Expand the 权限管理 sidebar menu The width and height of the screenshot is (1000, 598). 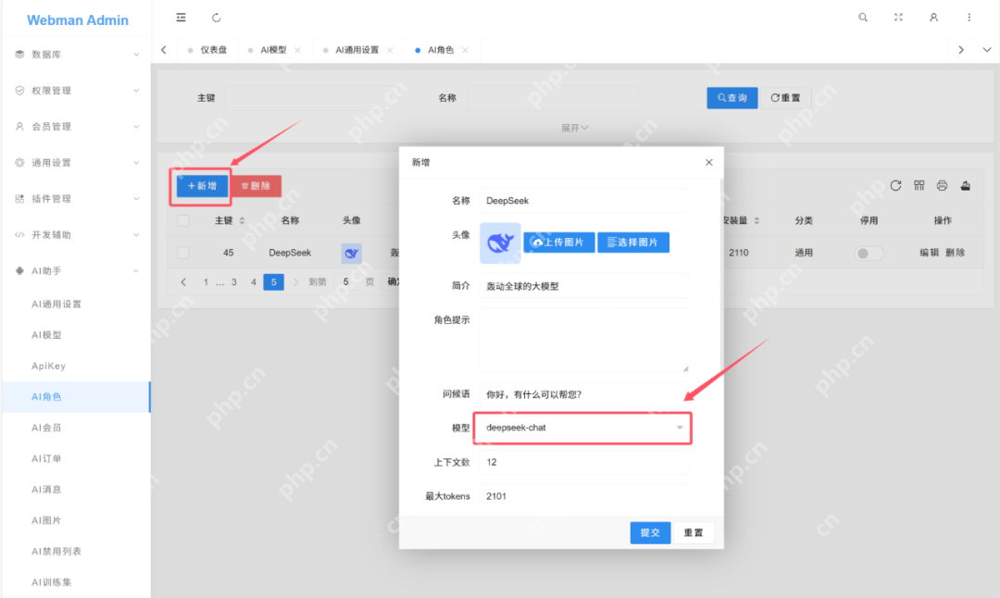click(x=76, y=91)
